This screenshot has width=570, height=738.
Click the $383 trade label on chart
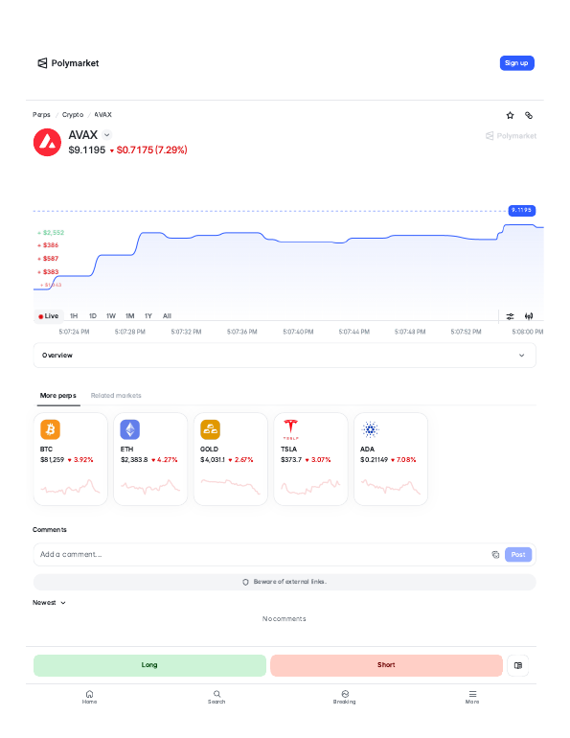[48, 271]
